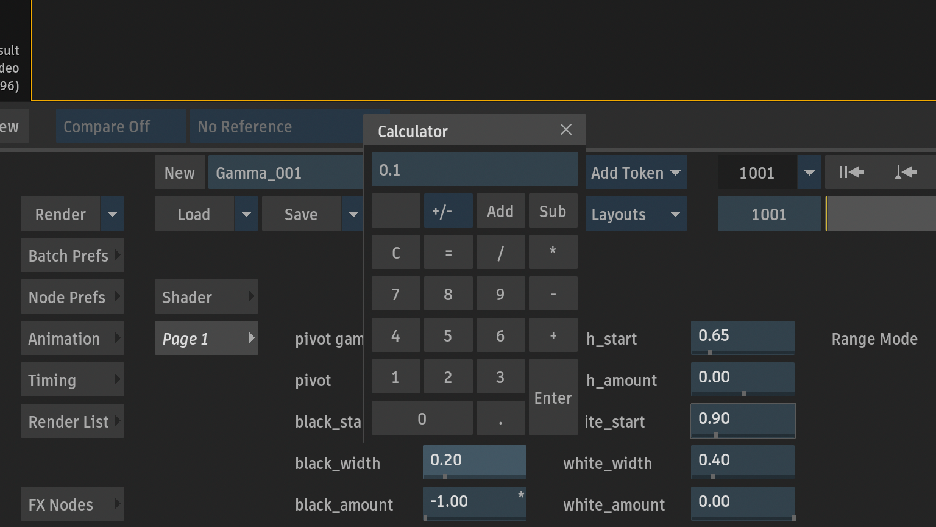Adjust the black_width slider field showing 0.20

tap(475, 462)
